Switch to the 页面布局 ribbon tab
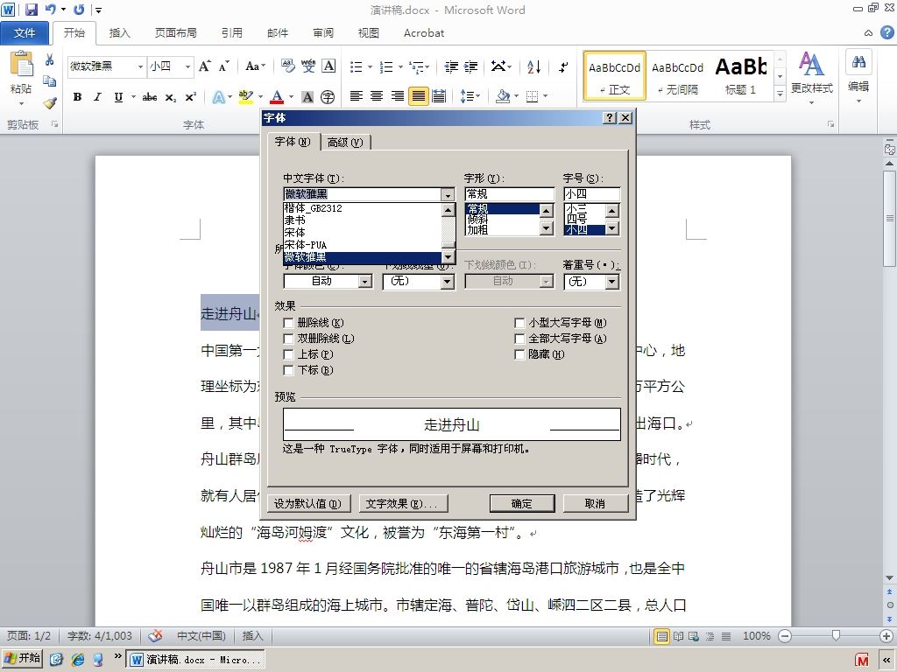Screen dimensions: 897x672 coord(175,33)
